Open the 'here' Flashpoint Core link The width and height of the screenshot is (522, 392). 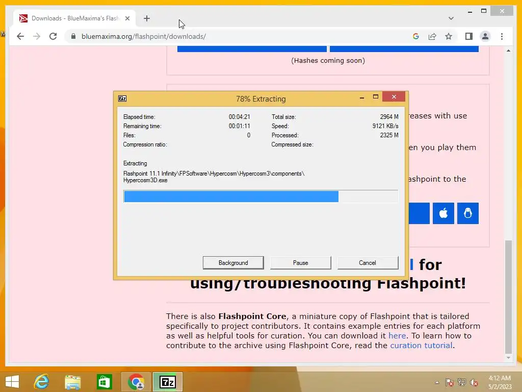[397, 336]
